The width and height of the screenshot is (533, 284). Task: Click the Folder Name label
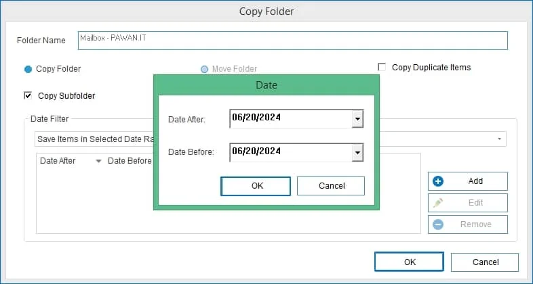(41, 41)
